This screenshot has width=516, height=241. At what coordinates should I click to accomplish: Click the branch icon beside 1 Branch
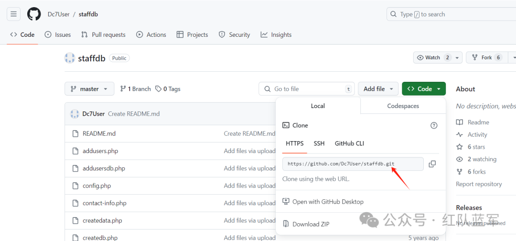pyautogui.click(x=123, y=89)
